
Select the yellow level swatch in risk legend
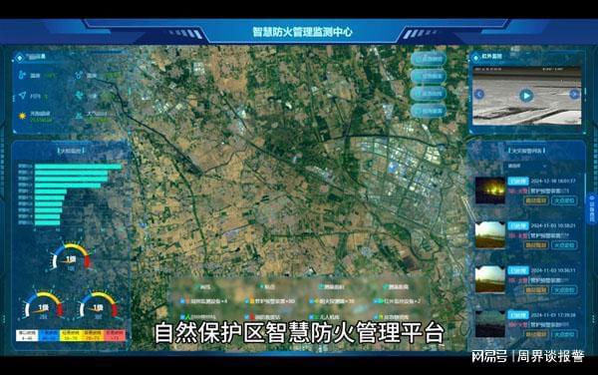(71, 335)
